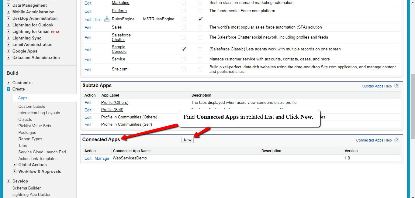Collapse the Create section

pos(9,89)
